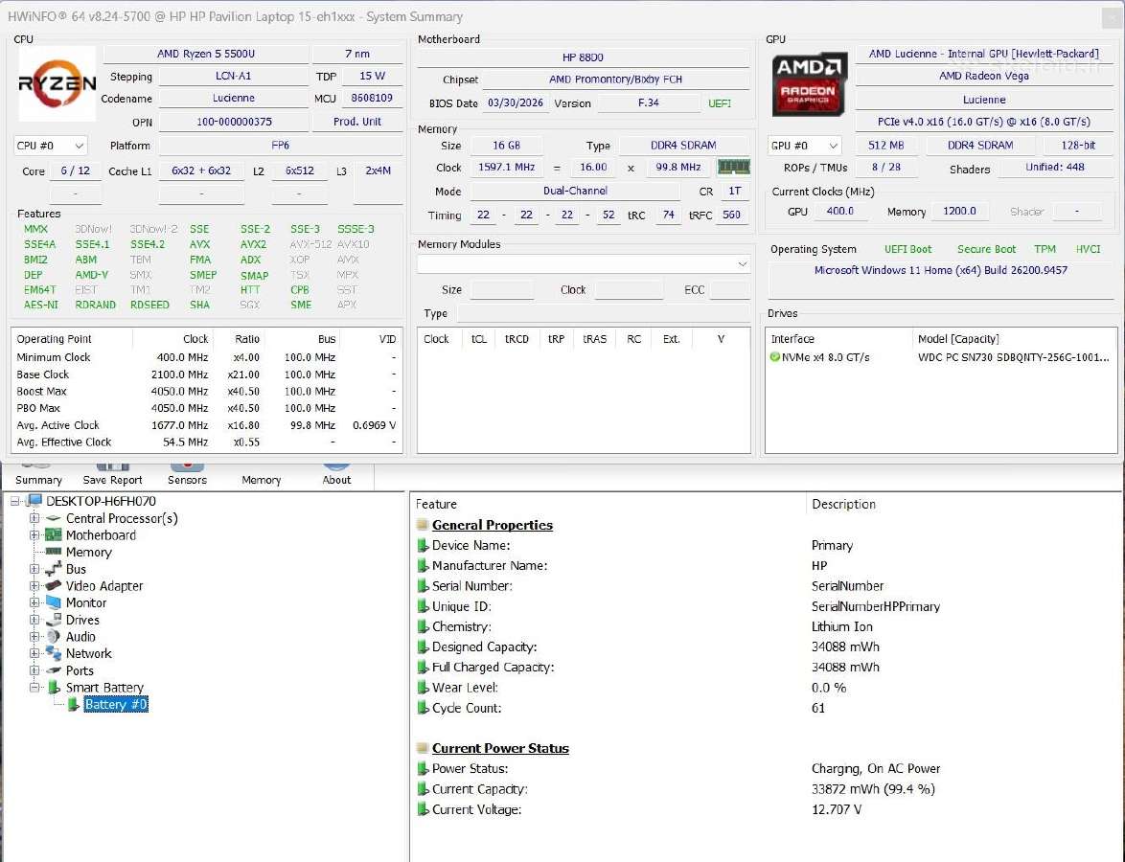The width and height of the screenshot is (1125, 862).
Task: Expand the Video Adapter node
Action: pos(34,586)
